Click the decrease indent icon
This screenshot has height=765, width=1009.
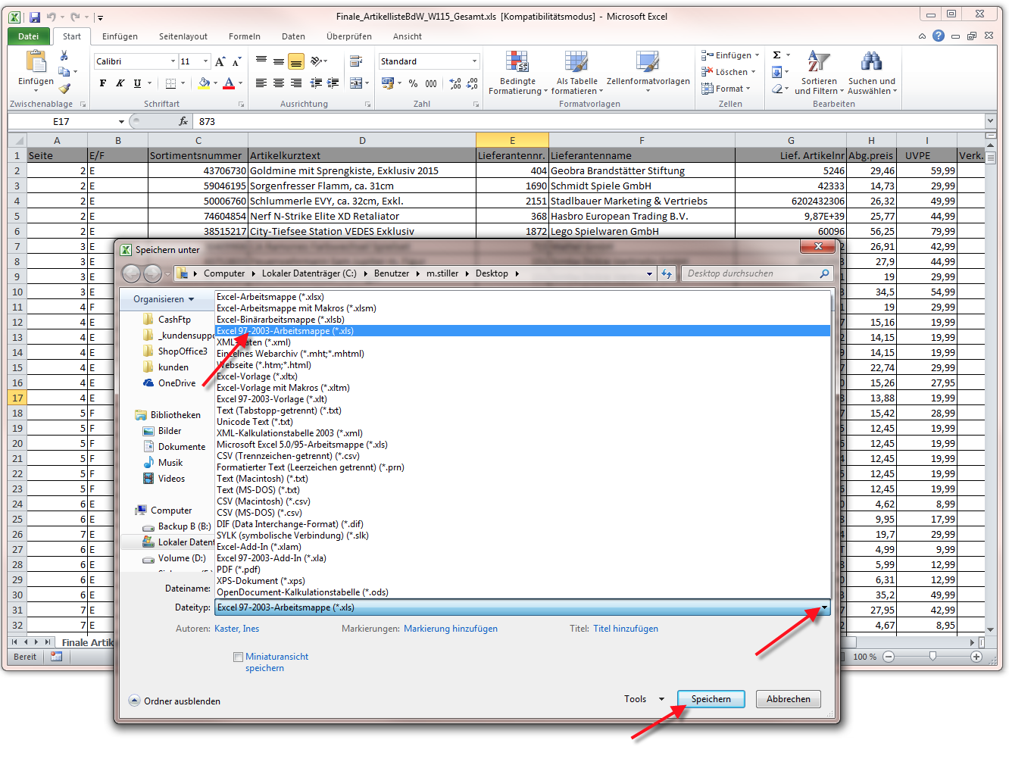tap(316, 83)
